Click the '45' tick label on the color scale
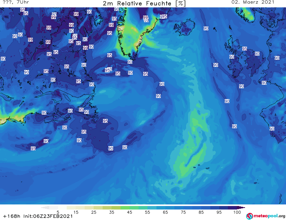The image size is (286, 220). [x=130, y=212]
